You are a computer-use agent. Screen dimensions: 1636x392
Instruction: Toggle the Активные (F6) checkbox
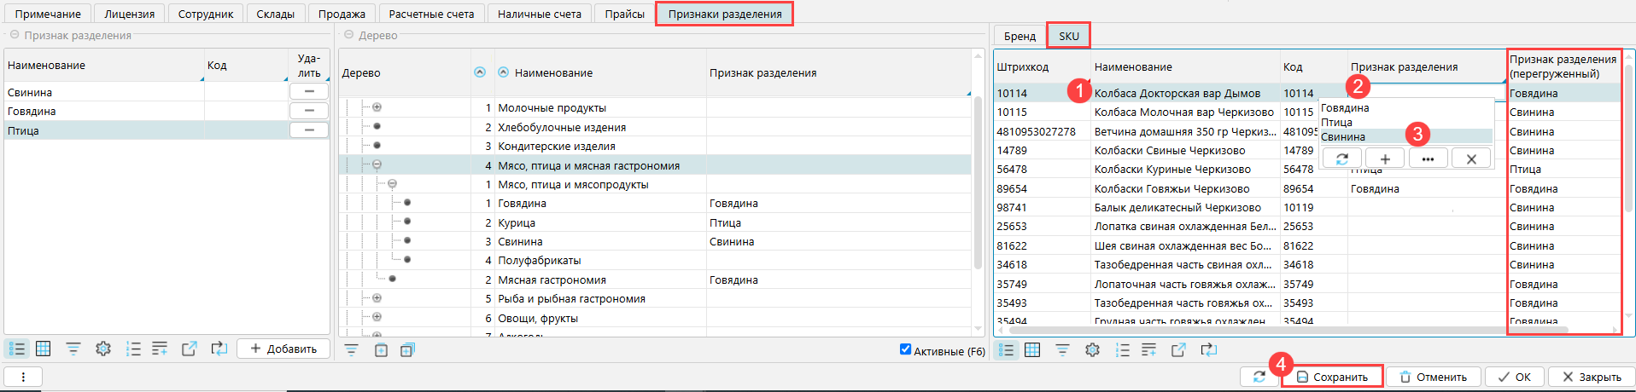click(x=905, y=349)
